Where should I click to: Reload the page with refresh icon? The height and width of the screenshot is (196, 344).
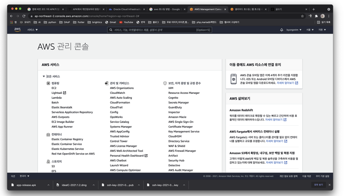(24, 16)
